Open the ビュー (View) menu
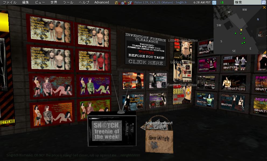267x161 pixels. (x=40, y=2)
